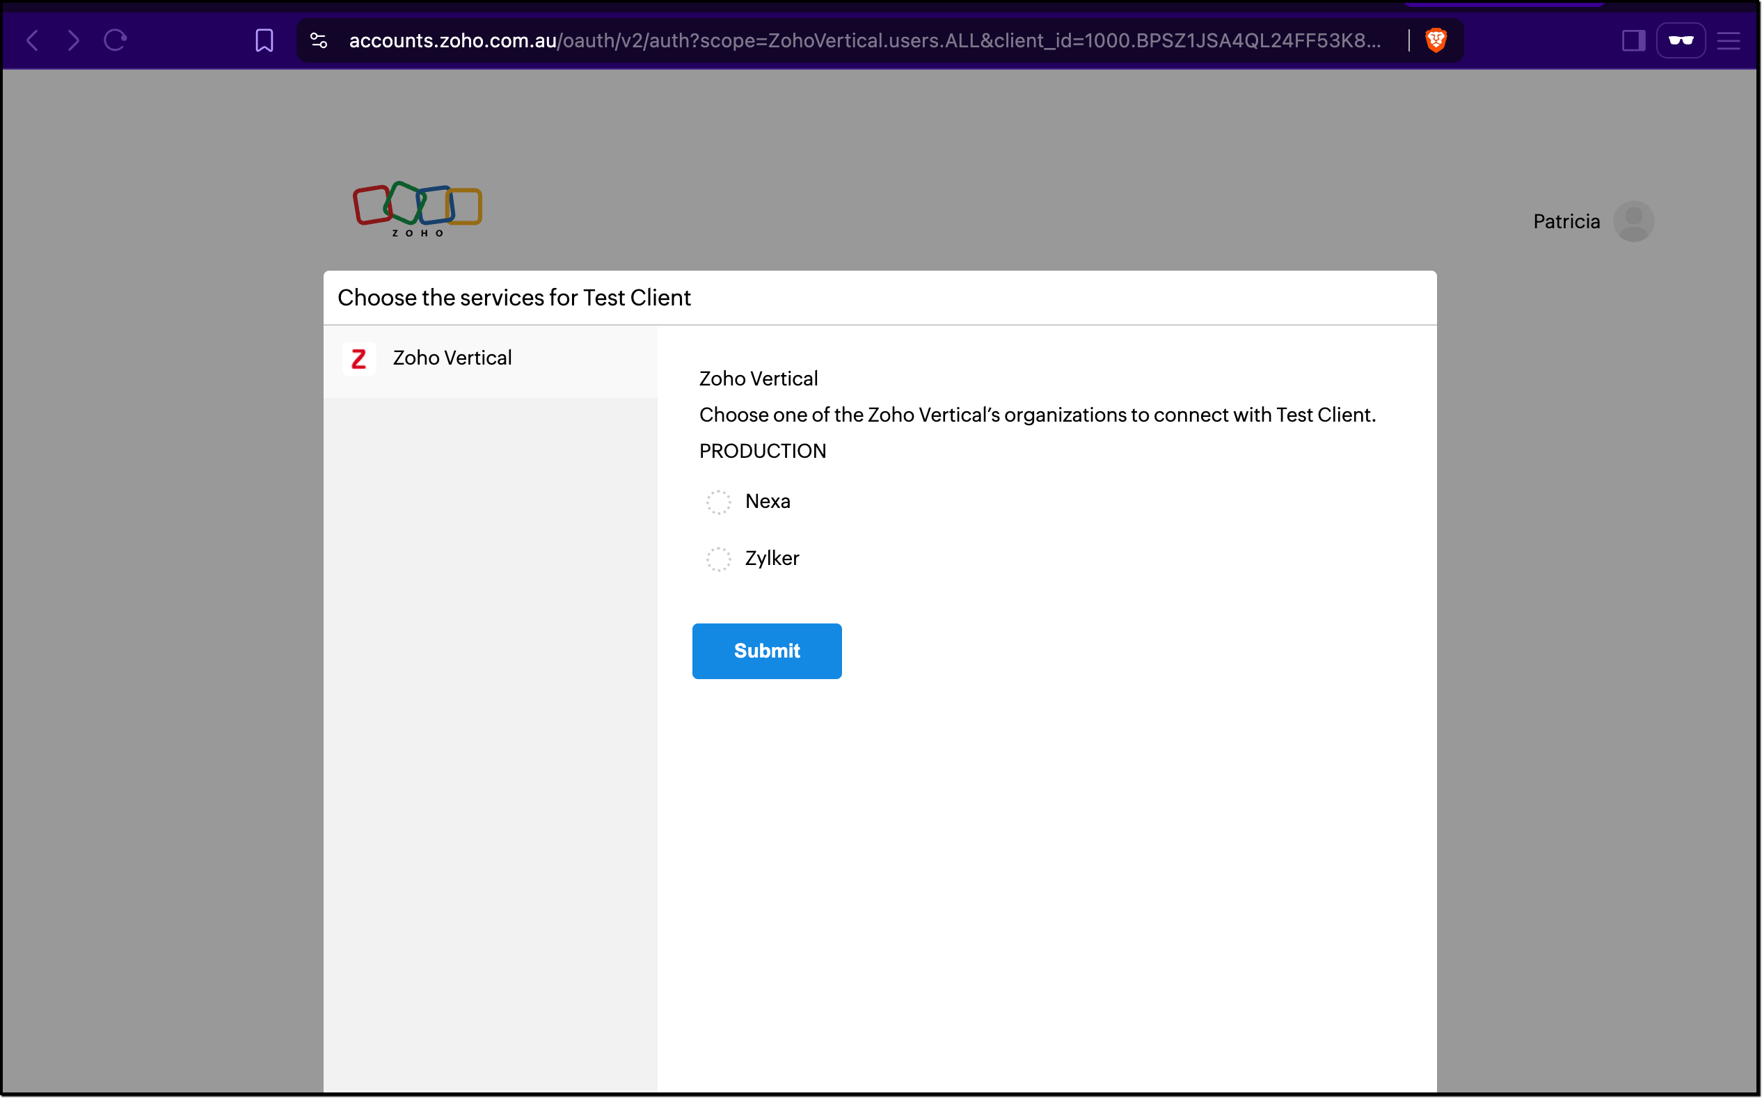Click the address bar URL
Viewport: 1762px width, 1098px height.
pyautogui.click(x=864, y=40)
